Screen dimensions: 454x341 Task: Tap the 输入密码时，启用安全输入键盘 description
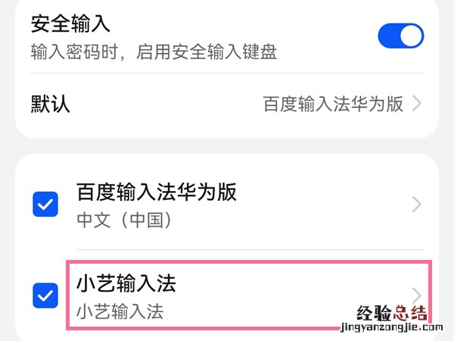point(154,52)
